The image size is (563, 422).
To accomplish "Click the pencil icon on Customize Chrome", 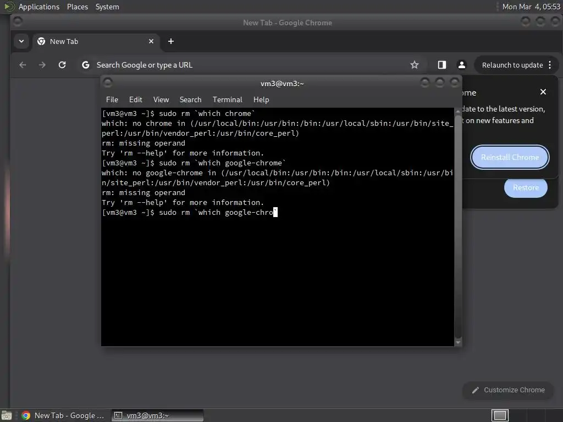I will pos(476,390).
